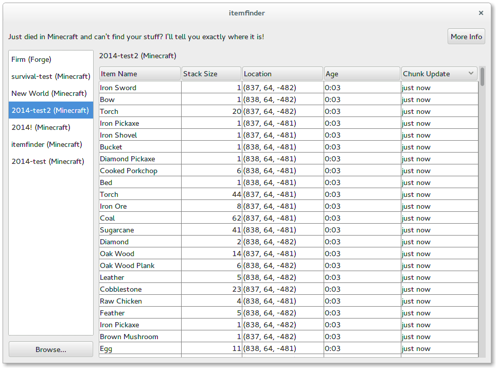Click the Bucket item name
Viewport: 496px width, 368px height.
111,147
